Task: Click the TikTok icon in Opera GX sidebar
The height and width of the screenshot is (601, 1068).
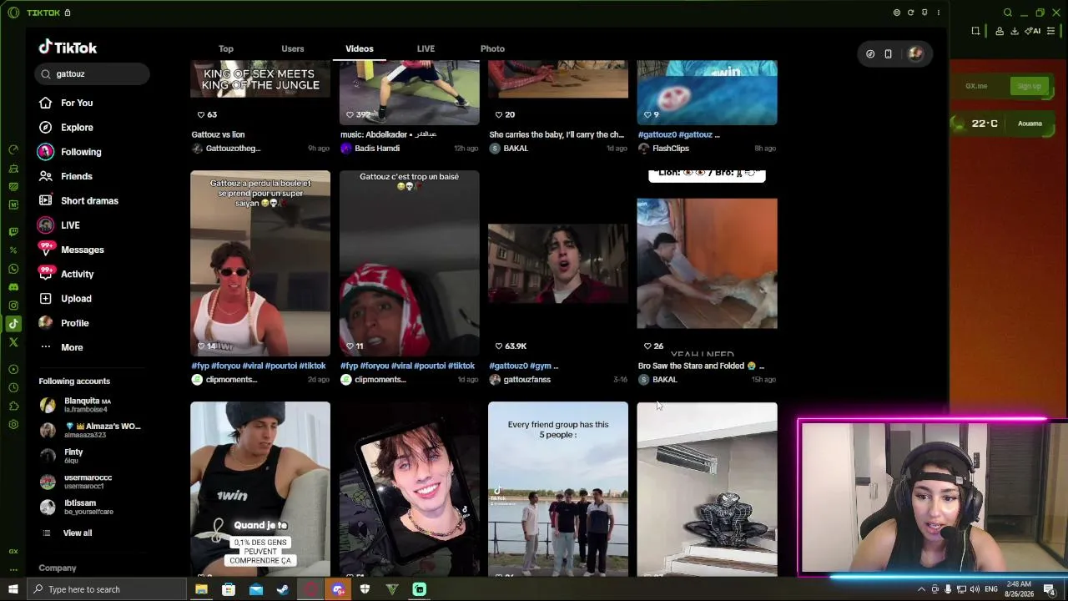Action: [13, 324]
